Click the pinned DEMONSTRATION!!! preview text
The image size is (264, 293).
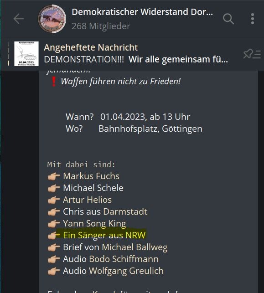(136, 59)
